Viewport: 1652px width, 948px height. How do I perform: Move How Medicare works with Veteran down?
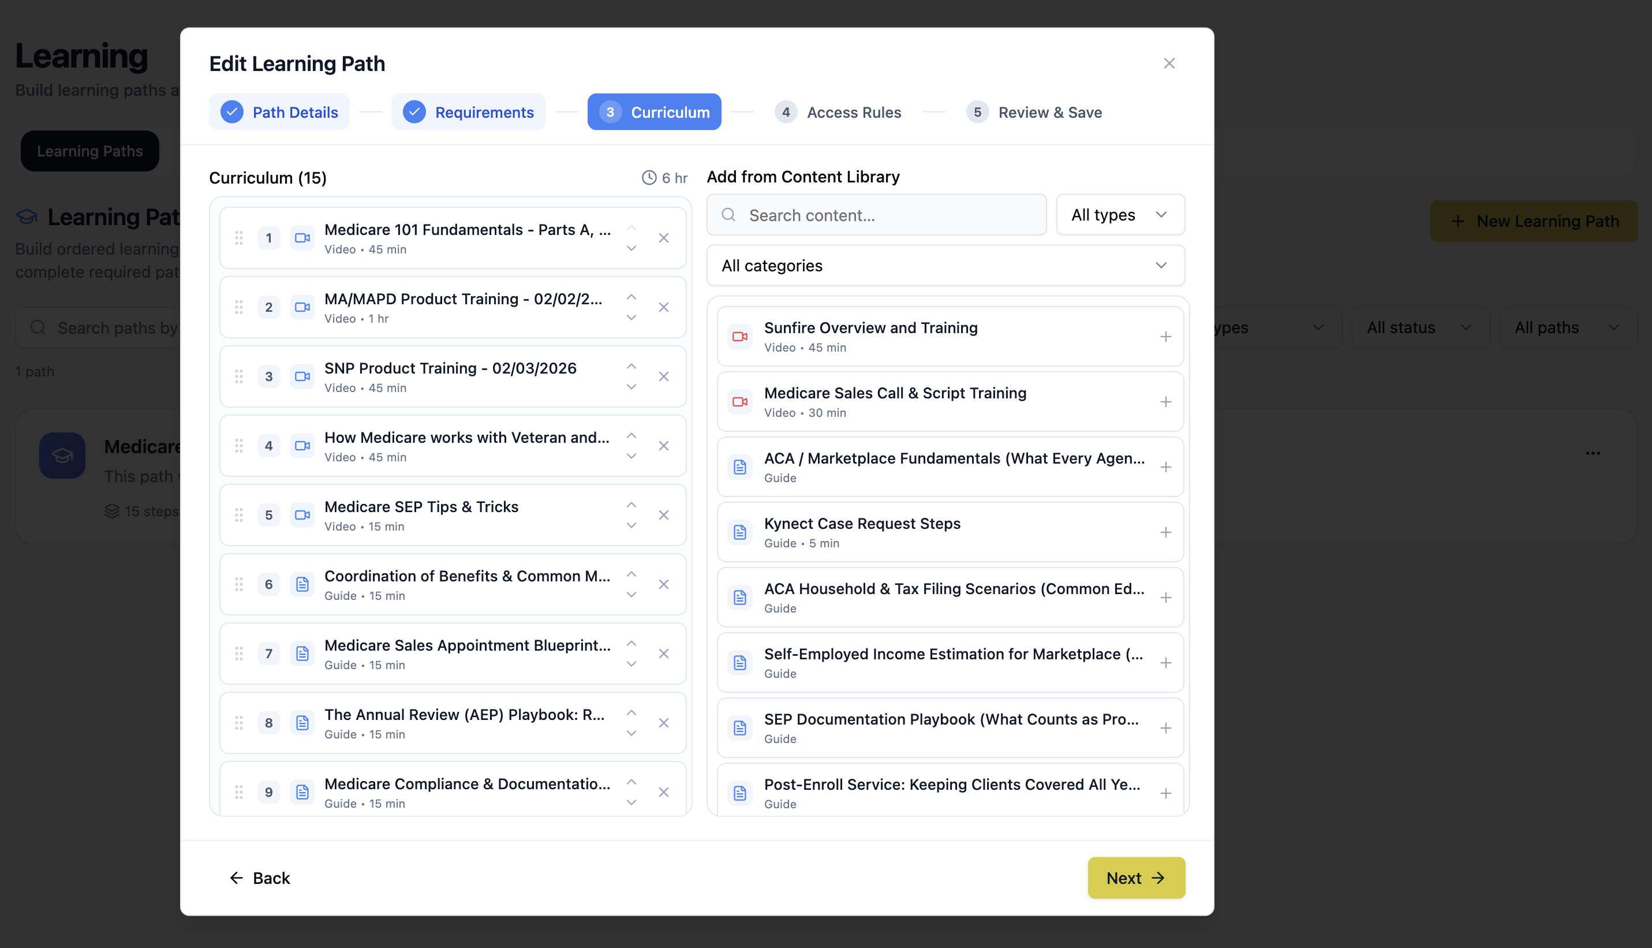631,457
